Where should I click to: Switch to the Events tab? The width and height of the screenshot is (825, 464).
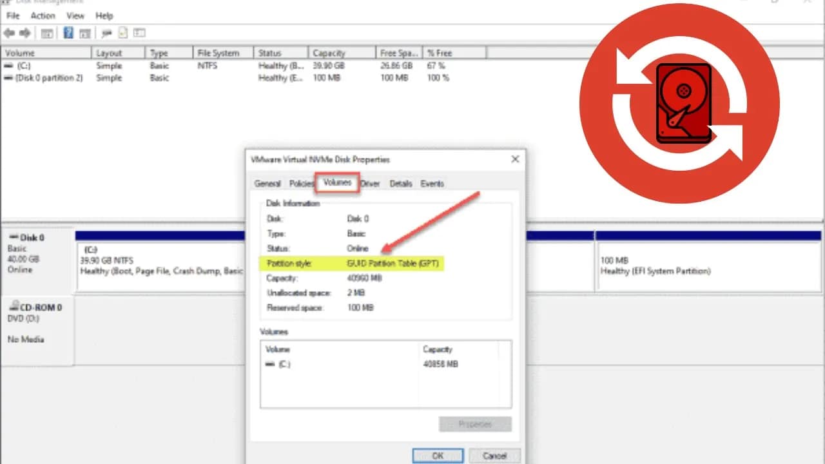click(x=432, y=183)
